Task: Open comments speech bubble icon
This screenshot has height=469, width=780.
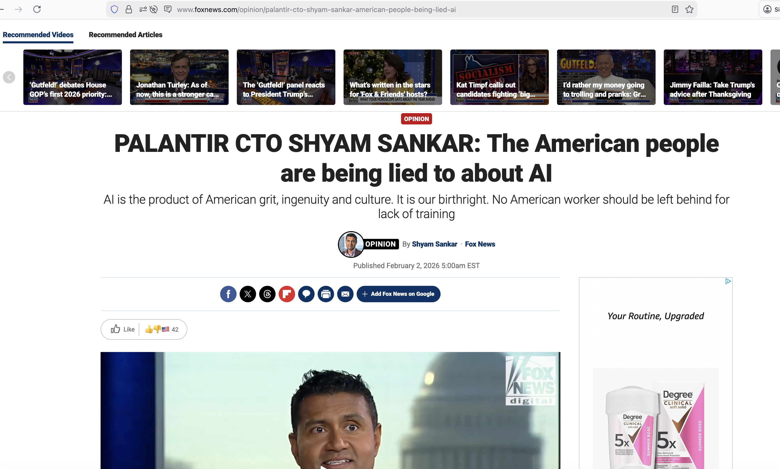Action: tap(306, 294)
